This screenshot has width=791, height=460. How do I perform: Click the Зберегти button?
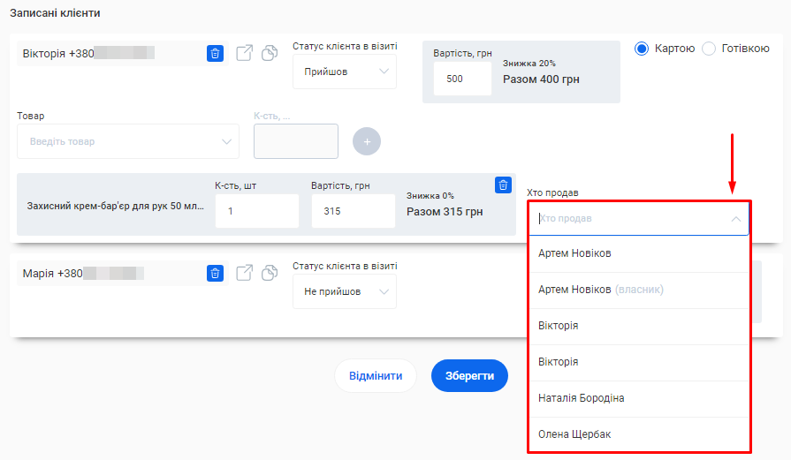(x=469, y=375)
